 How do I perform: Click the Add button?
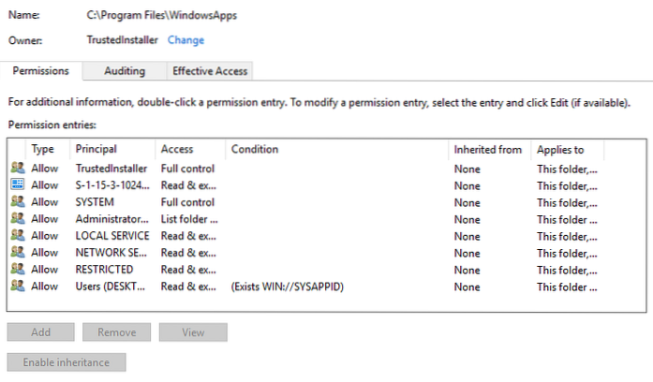tap(40, 332)
